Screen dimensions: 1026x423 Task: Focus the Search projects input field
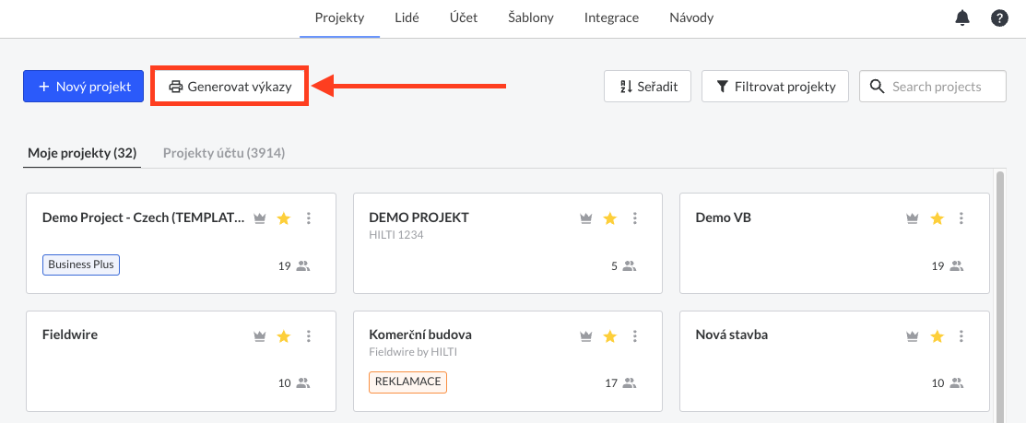coord(932,87)
